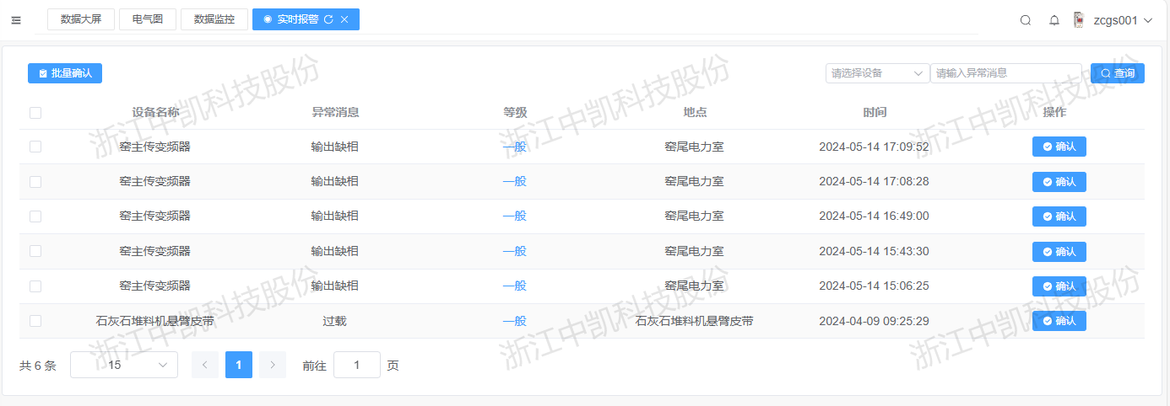Screen dimensions: 1170x406
Task: Check the row with time 17:09:52
Action: (x=35, y=147)
